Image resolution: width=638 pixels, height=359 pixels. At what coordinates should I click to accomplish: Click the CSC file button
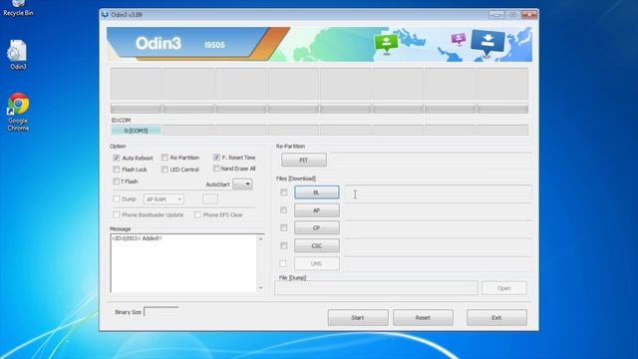pyautogui.click(x=317, y=246)
